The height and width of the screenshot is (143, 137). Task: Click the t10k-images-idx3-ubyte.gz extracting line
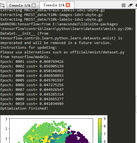click(51, 15)
